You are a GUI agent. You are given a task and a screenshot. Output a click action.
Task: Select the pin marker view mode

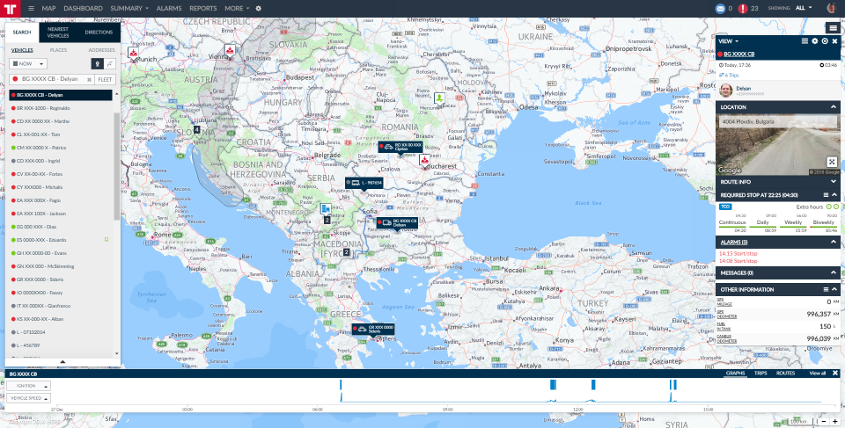tap(97, 64)
